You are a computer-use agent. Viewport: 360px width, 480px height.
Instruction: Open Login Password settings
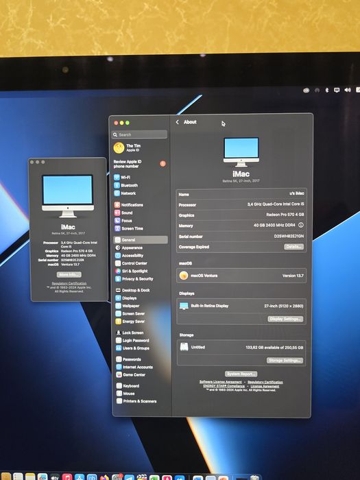[132, 340]
